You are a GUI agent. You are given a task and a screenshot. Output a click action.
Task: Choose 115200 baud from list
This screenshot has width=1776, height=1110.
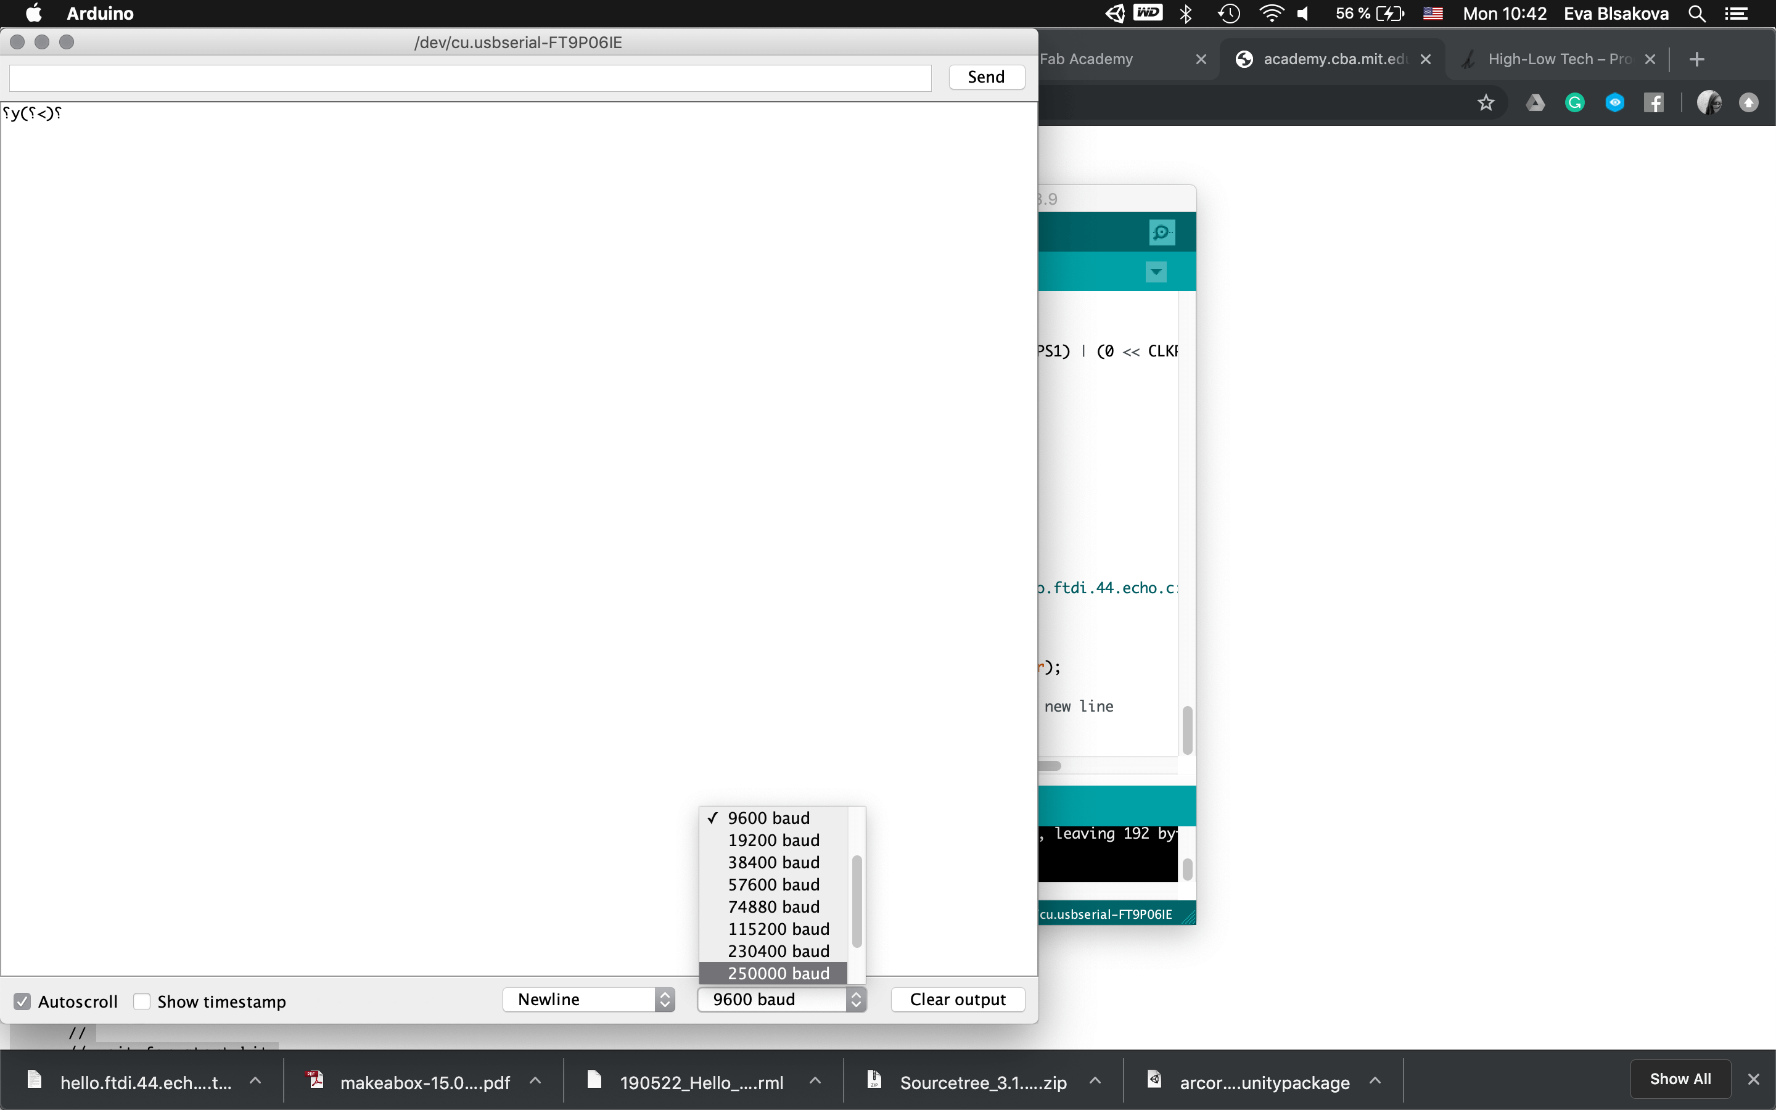tap(778, 929)
